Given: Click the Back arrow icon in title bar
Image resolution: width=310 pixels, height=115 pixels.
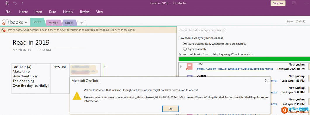Looking at the screenshot, I should (x=7, y=3).
